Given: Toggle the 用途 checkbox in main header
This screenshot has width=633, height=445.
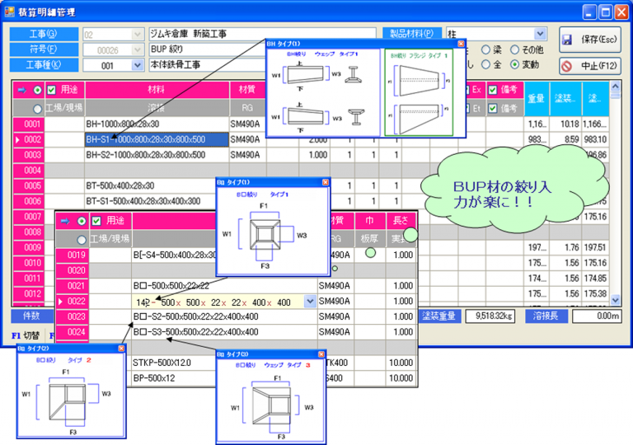Looking at the screenshot, I should click(51, 90).
